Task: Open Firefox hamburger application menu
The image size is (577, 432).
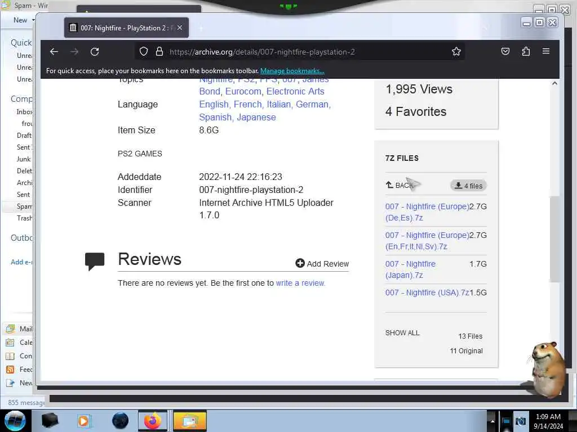Action: tap(546, 51)
